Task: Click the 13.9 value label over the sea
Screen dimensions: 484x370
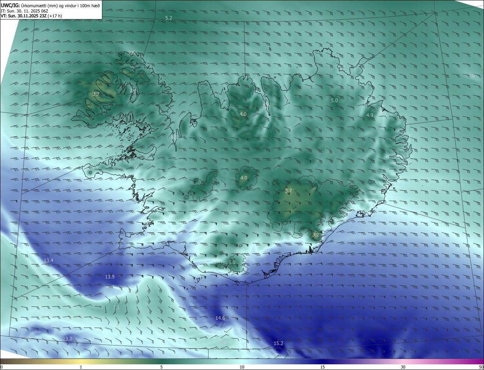Action: tap(110, 277)
